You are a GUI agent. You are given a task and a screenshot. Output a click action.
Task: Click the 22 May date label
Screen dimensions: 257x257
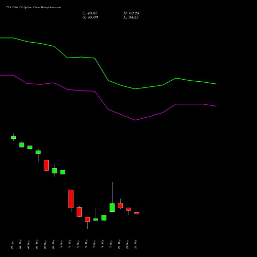point(136,244)
